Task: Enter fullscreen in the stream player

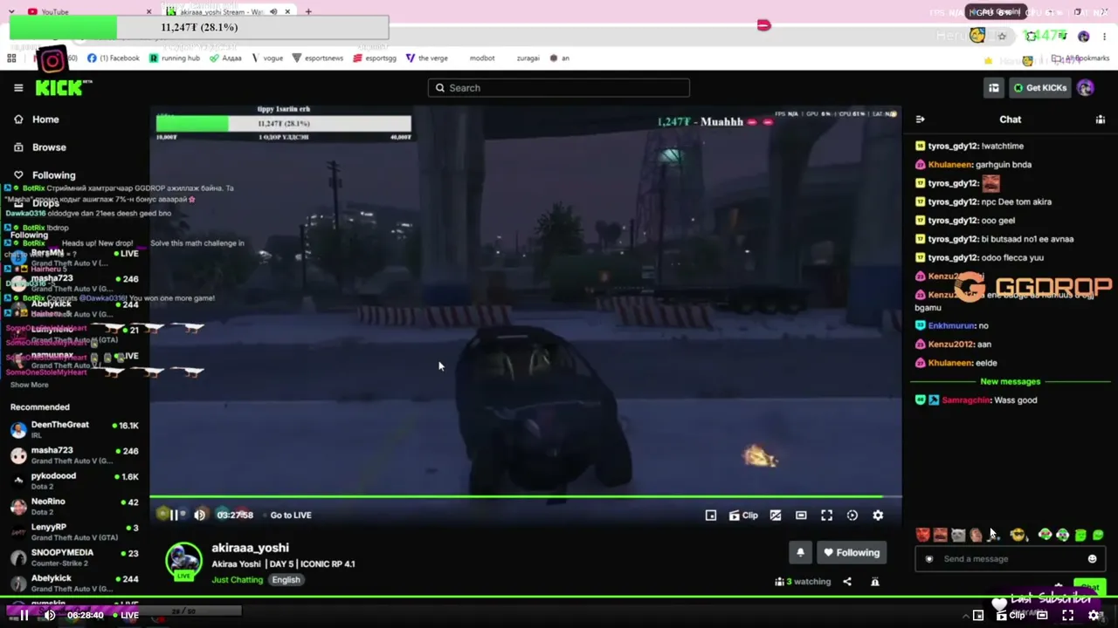Action: [827, 515]
